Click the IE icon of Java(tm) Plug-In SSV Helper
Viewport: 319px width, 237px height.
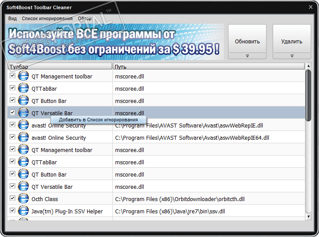[23, 211]
